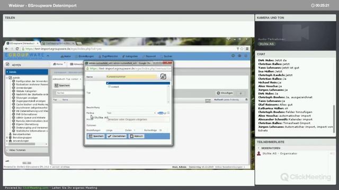Click the Name input field Kundennummer
Viewport: 339px width, 190px height.
coord(131,77)
